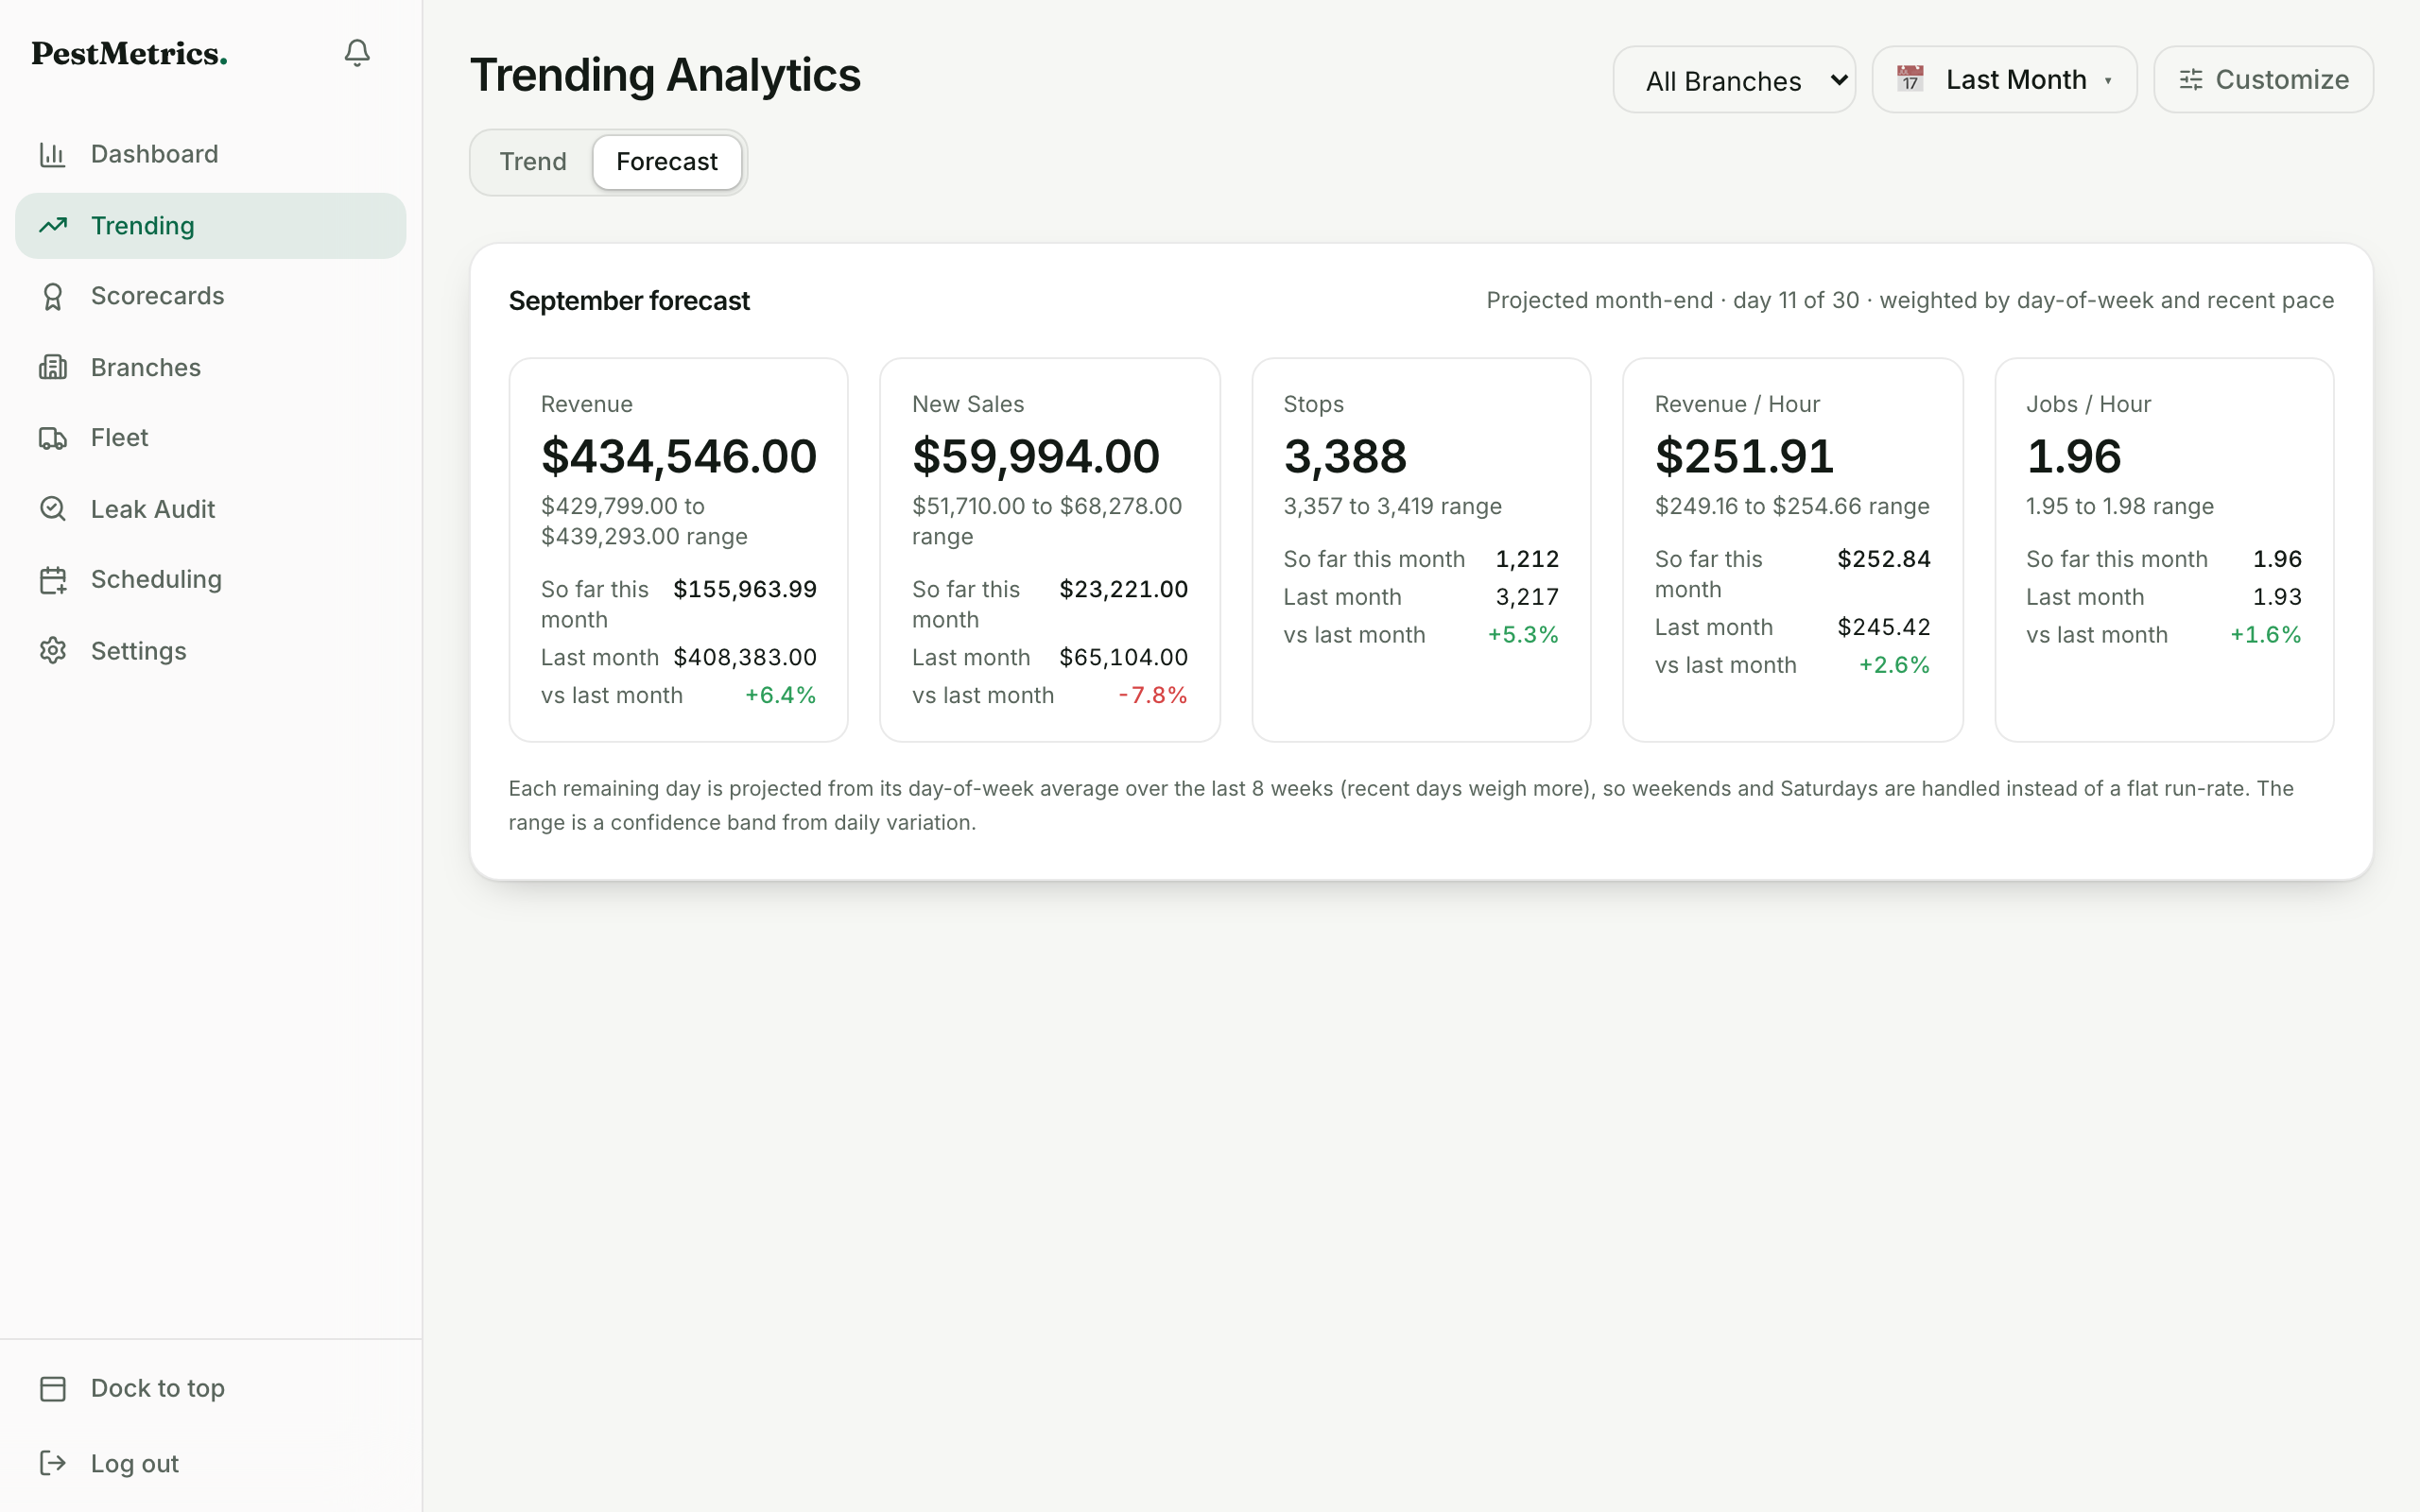Click the 3,357 to 3,419 range text
This screenshot has width=2420, height=1512.
point(1392,506)
